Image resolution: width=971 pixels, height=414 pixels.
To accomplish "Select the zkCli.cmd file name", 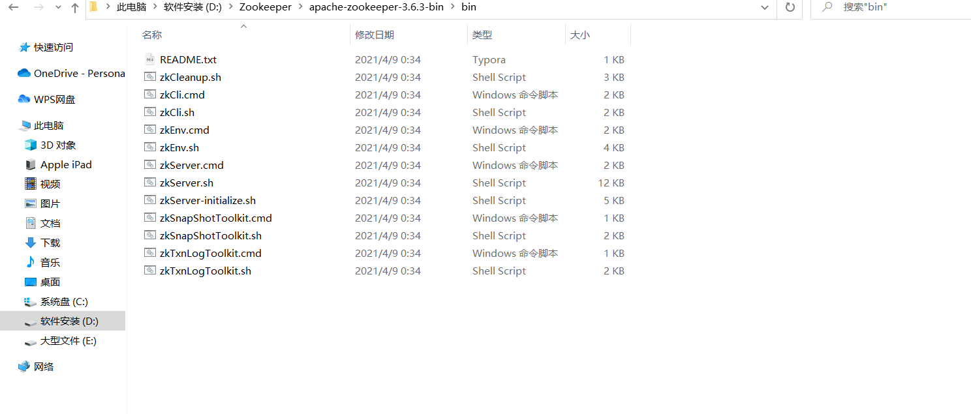I will (x=182, y=95).
